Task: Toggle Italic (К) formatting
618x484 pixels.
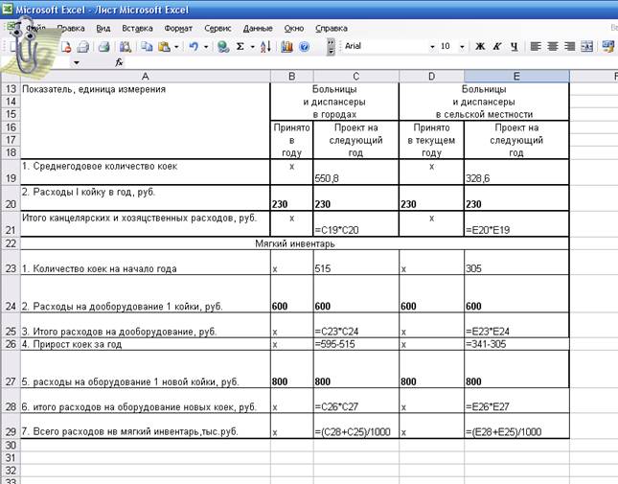Action: [497, 47]
